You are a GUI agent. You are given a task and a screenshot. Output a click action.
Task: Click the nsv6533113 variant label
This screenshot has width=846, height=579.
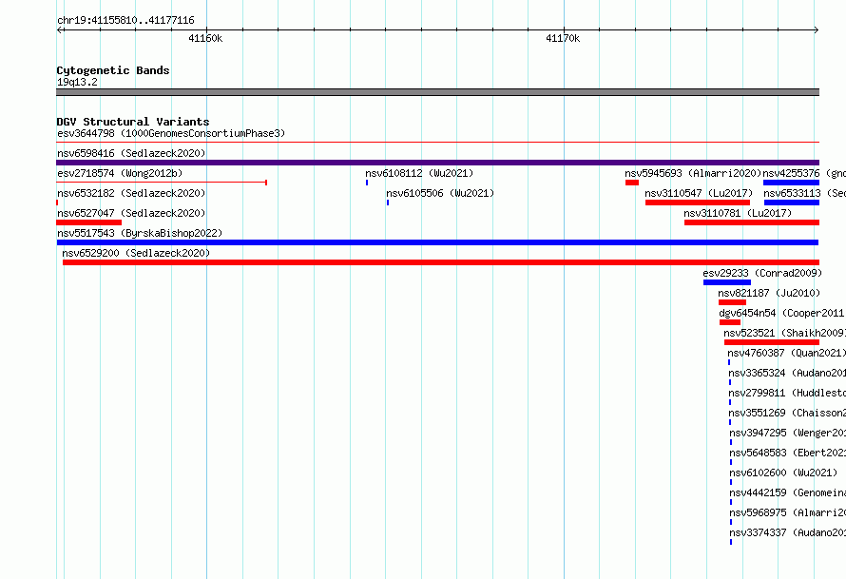pyautogui.click(x=804, y=193)
